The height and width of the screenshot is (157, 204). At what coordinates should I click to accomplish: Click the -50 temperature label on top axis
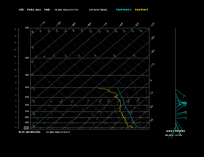tap(137, 25)
